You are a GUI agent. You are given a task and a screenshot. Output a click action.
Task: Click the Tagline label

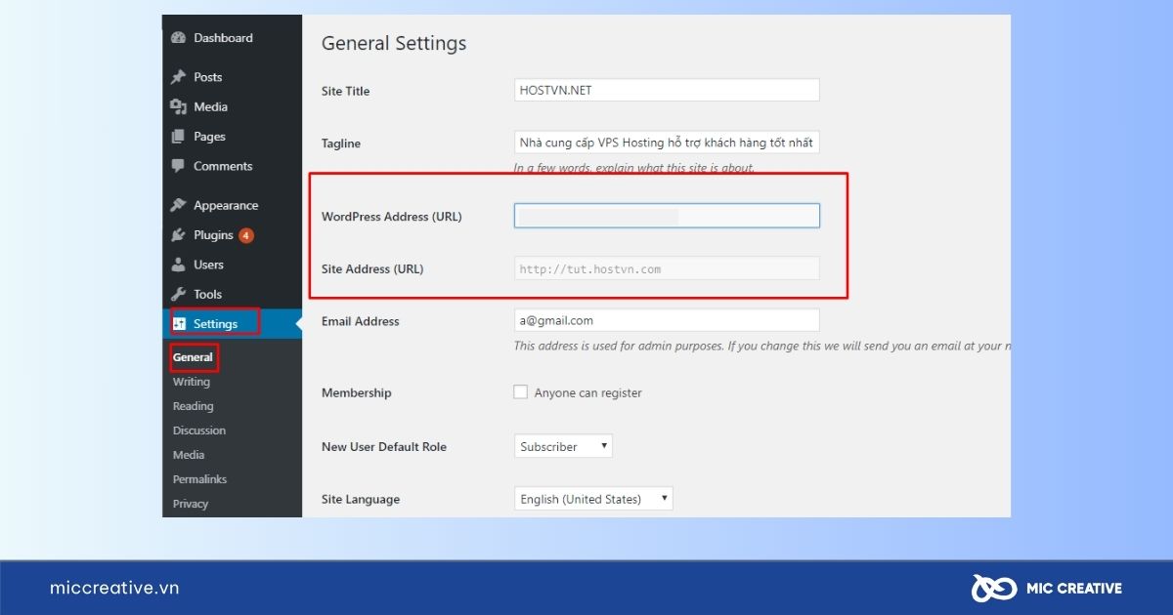341,143
